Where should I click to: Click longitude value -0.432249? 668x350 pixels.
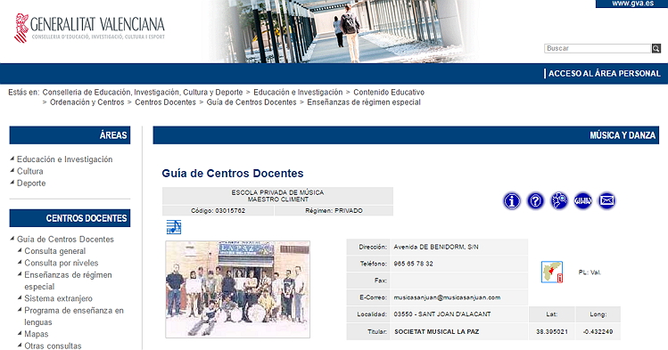[598, 331]
